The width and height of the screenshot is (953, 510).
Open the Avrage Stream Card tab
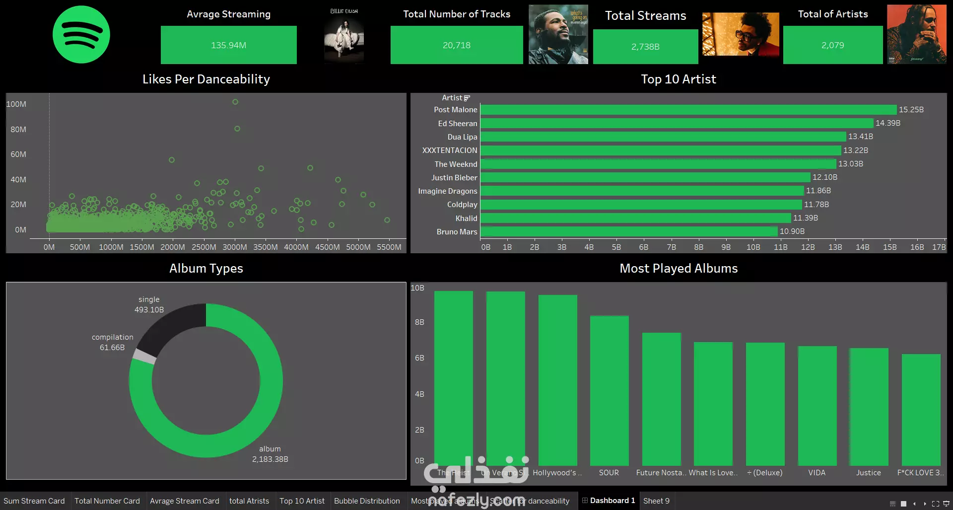(x=185, y=501)
